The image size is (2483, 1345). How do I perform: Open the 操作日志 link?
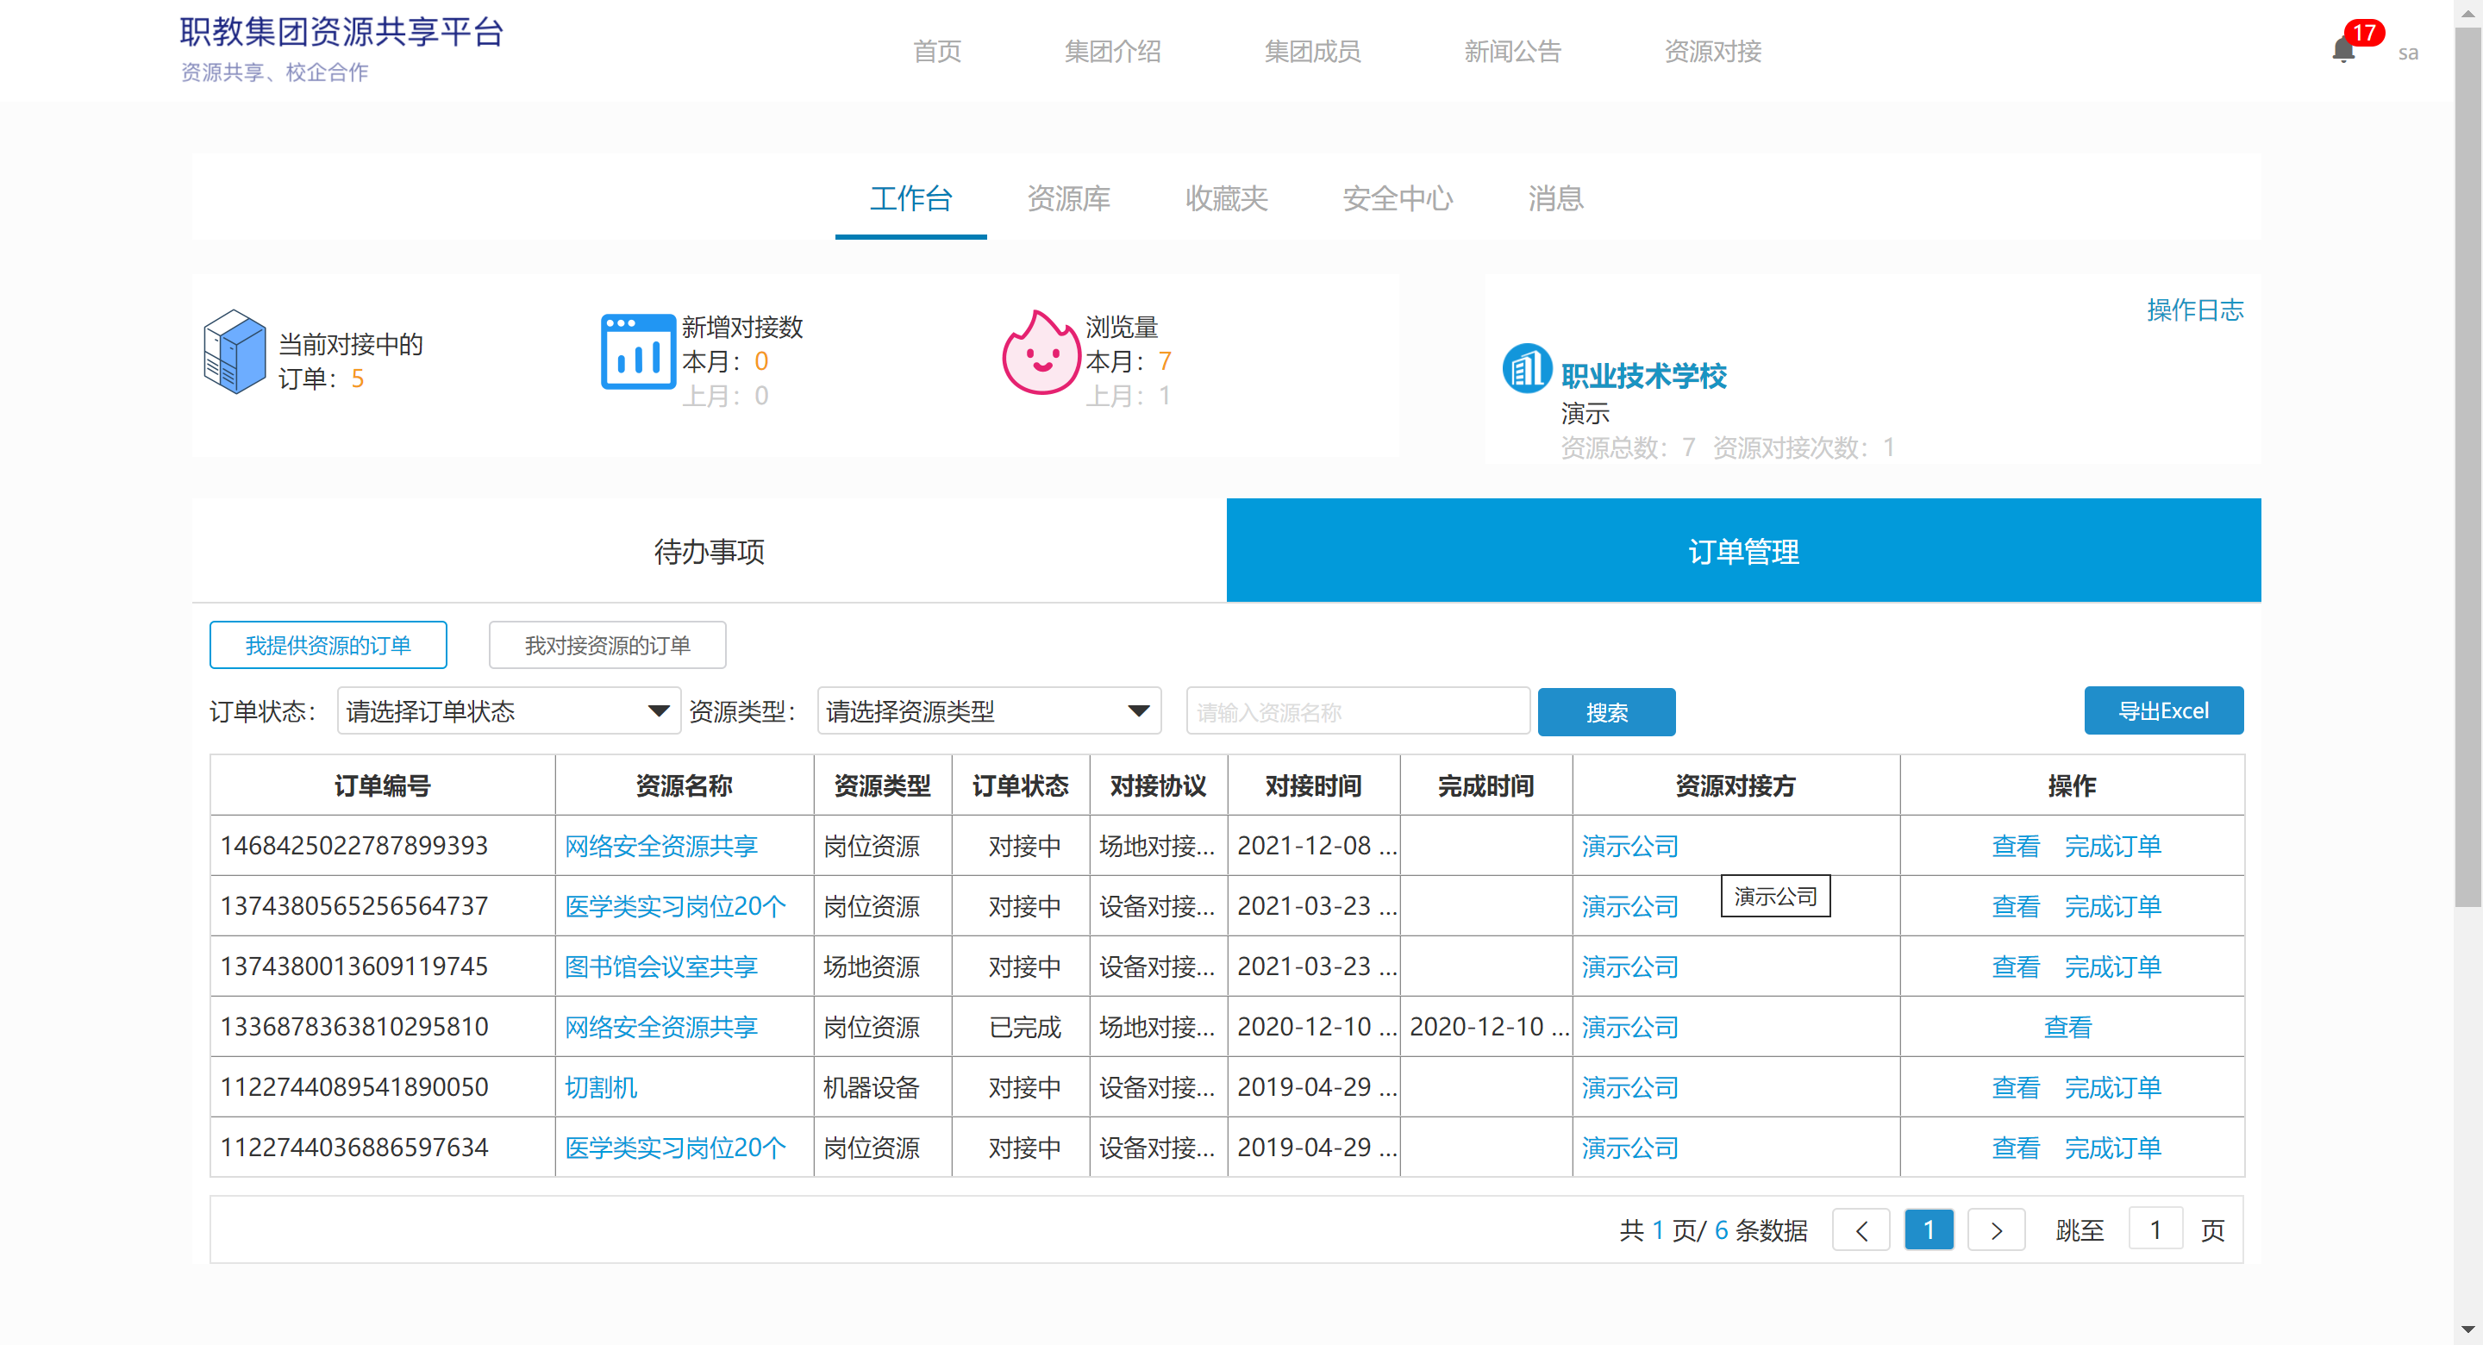pos(2194,310)
